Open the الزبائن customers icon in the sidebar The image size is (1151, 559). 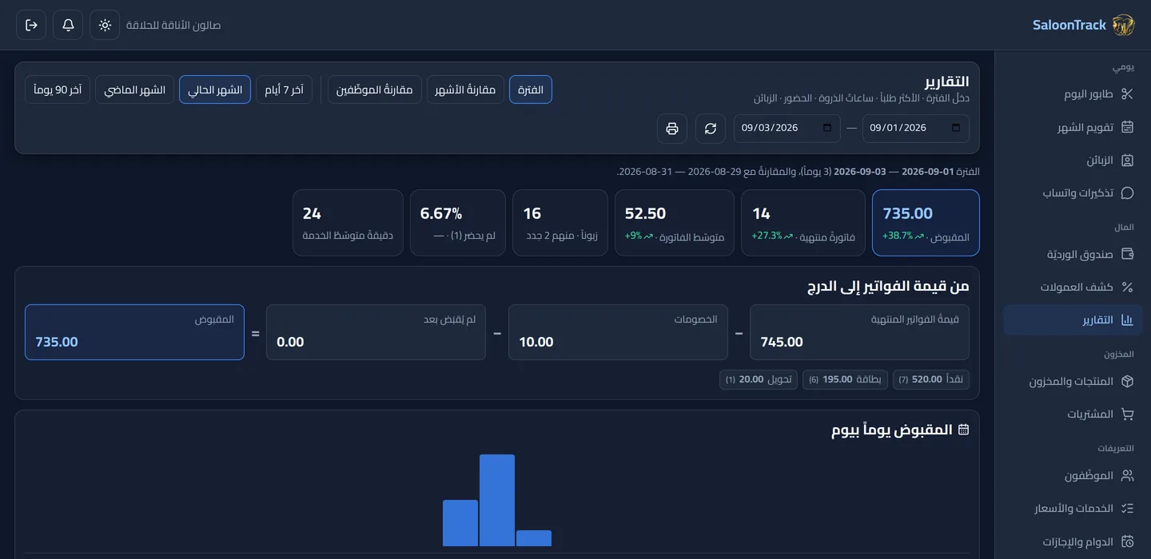pos(1127,161)
